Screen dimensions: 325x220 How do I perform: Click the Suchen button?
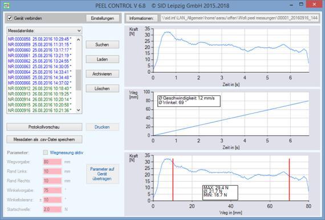click(103, 45)
